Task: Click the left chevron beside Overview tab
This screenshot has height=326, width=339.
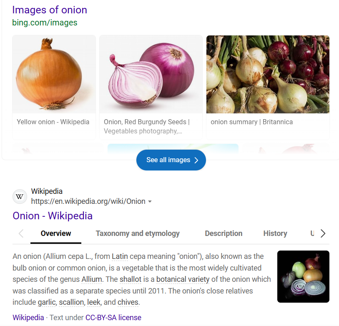Action: [21, 233]
